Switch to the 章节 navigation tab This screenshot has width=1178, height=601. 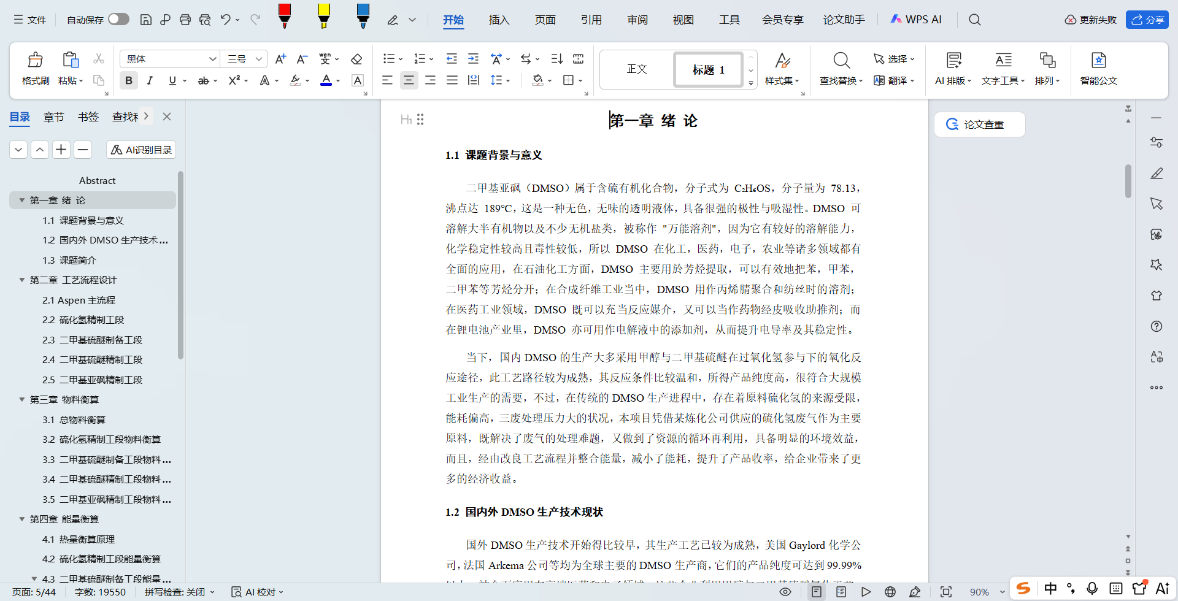coord(54,117)
